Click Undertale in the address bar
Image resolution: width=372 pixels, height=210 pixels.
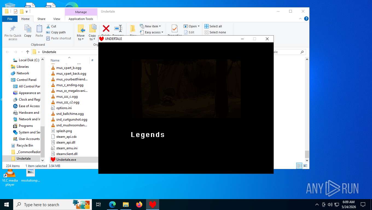click(49, 52)
